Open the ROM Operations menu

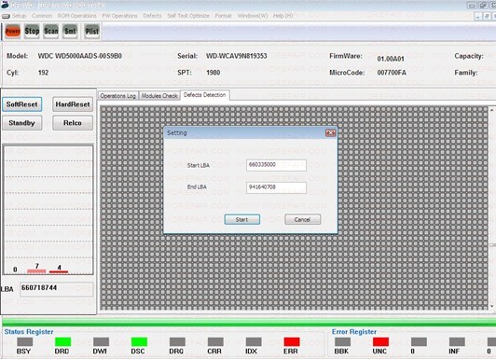76,16
